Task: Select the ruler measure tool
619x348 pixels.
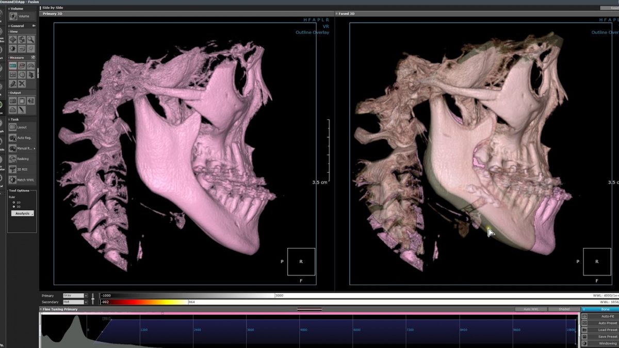Action: (x=13, y=65)
